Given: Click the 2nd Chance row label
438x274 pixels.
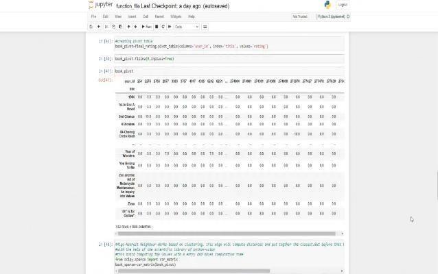Looking at the screenshot, I should click(126, 116).
